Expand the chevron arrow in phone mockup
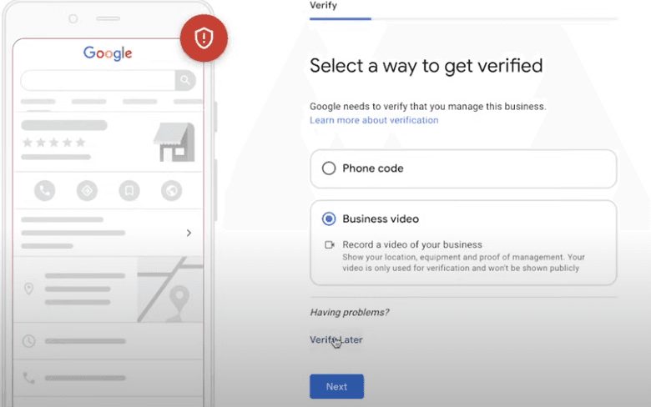The image size is (651, 407). (189, 234)
